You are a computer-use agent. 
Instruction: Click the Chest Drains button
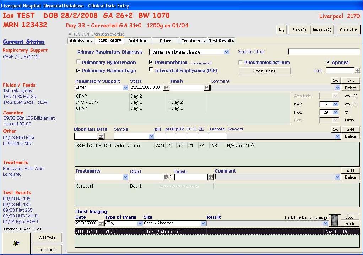[264, 71]
